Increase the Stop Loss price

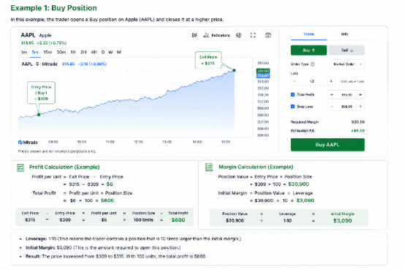tap(360, 106)
